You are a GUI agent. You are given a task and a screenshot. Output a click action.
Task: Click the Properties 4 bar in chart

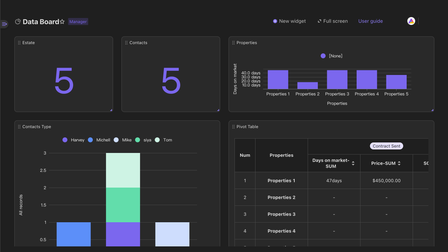click(x=367, y=79)
